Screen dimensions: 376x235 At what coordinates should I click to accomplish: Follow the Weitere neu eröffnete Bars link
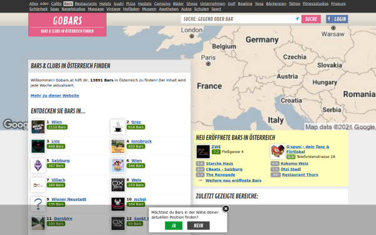pyautogui.click(x=233, y=180)
